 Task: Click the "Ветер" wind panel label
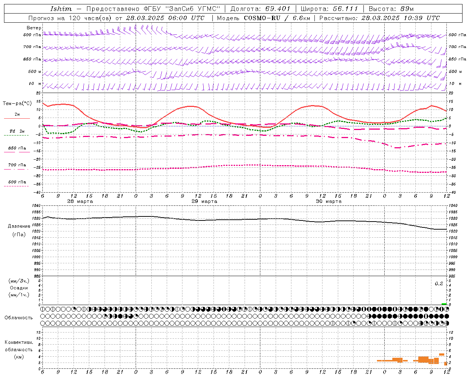[34, 28]
